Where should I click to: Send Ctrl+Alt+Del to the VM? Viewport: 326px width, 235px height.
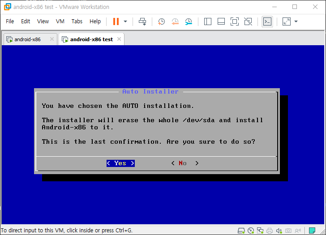pos(142,21)
